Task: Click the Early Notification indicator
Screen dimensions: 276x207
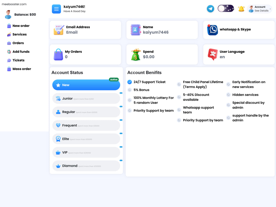Action: click(x=228, y=84)
